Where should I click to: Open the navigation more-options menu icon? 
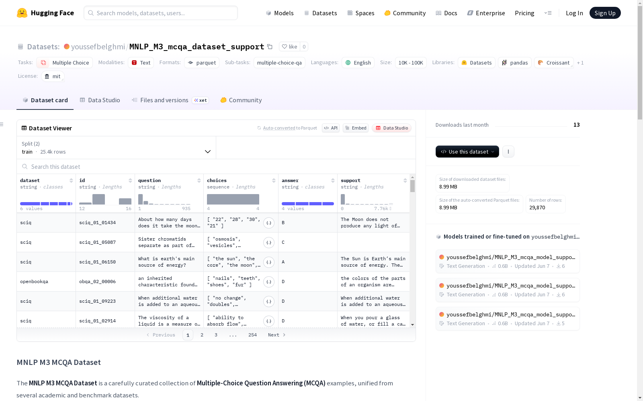point(548,13)
